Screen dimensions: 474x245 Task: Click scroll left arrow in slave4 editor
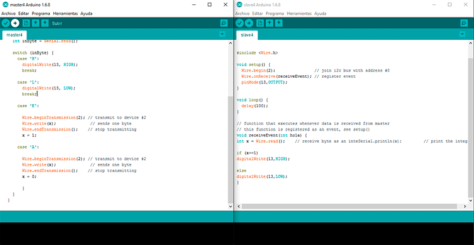click(239, 206)
